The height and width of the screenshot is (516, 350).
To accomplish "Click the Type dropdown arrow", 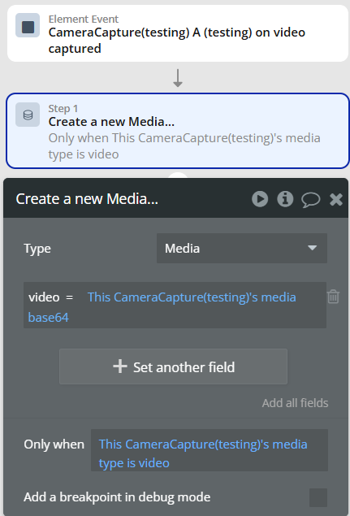I will tap(312, 248).
